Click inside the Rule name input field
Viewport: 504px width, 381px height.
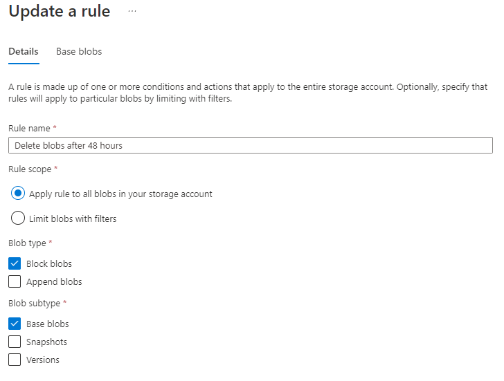(x=251, y=145)
